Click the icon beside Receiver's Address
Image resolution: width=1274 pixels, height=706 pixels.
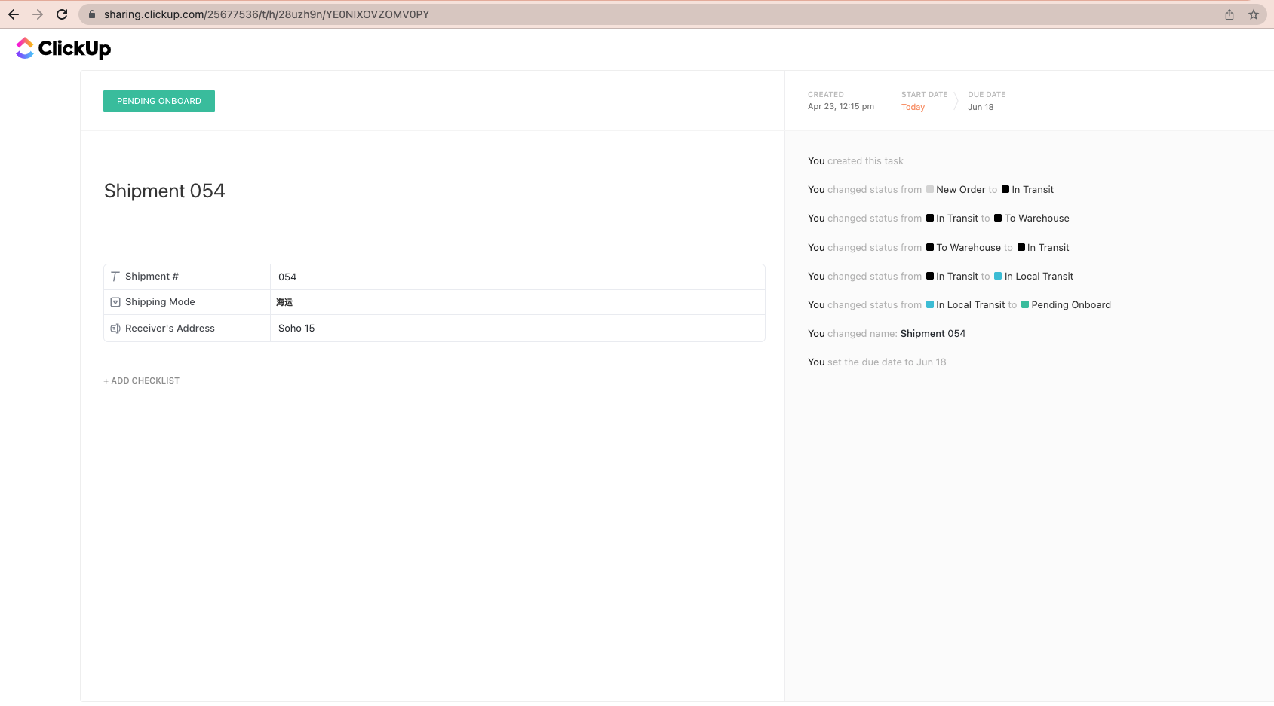point(115,329)
